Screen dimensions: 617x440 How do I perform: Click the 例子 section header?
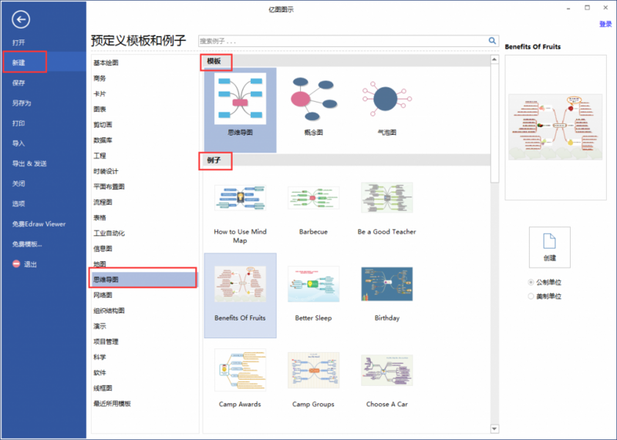[x=214, y=160]
